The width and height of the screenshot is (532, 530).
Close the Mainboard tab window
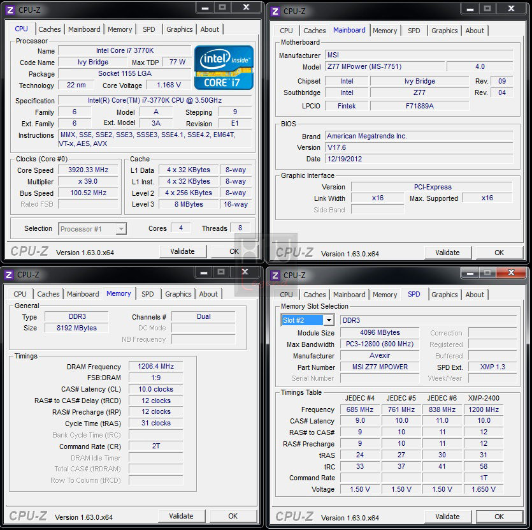coord(512,8)
